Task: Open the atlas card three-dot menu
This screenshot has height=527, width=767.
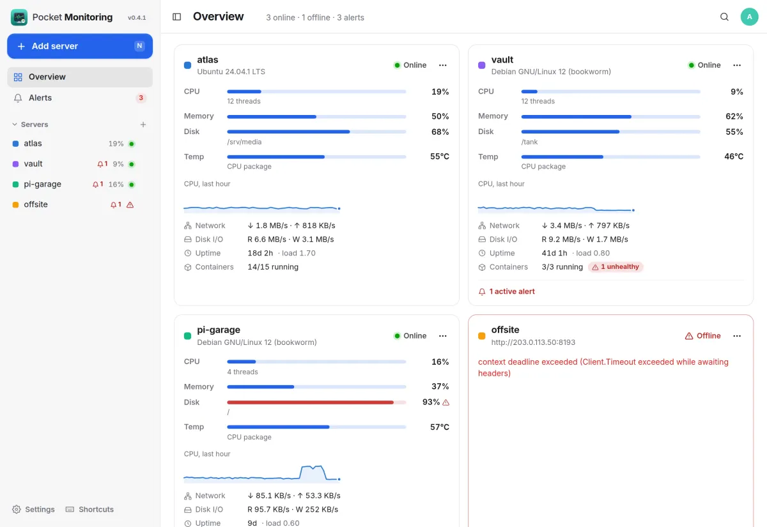Action: (443, 65)
